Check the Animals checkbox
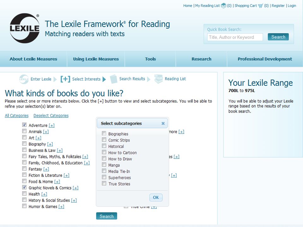This screenshot has height=227, width=303. coord(24,131)
